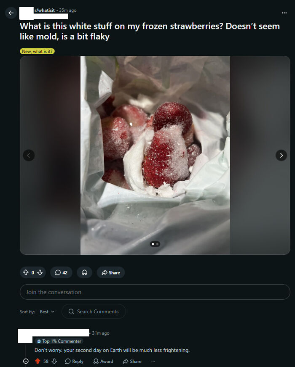295x367 pixels.
Task: Open the r/whatisit subreddit link
Action: click(45, 10)
